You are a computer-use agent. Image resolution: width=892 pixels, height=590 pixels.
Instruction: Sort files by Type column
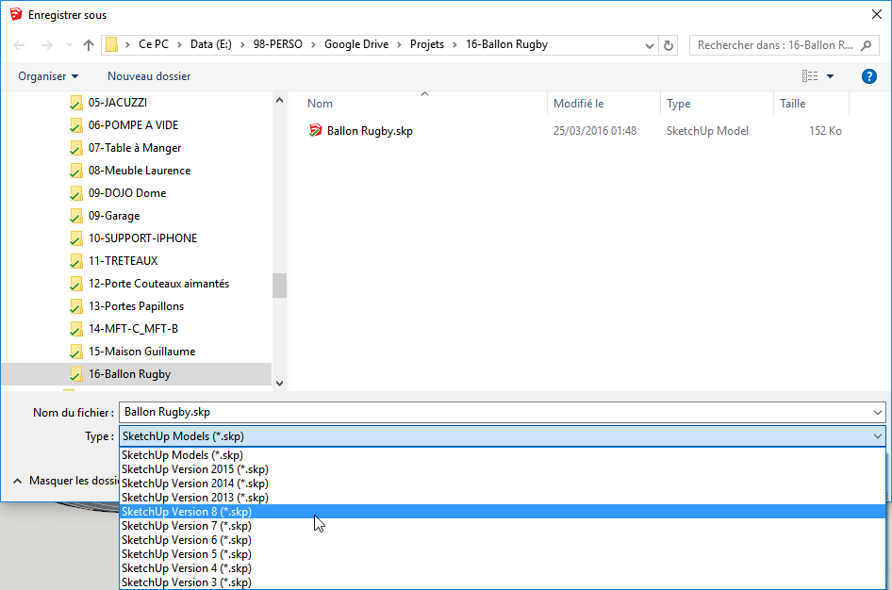[679, 104]
